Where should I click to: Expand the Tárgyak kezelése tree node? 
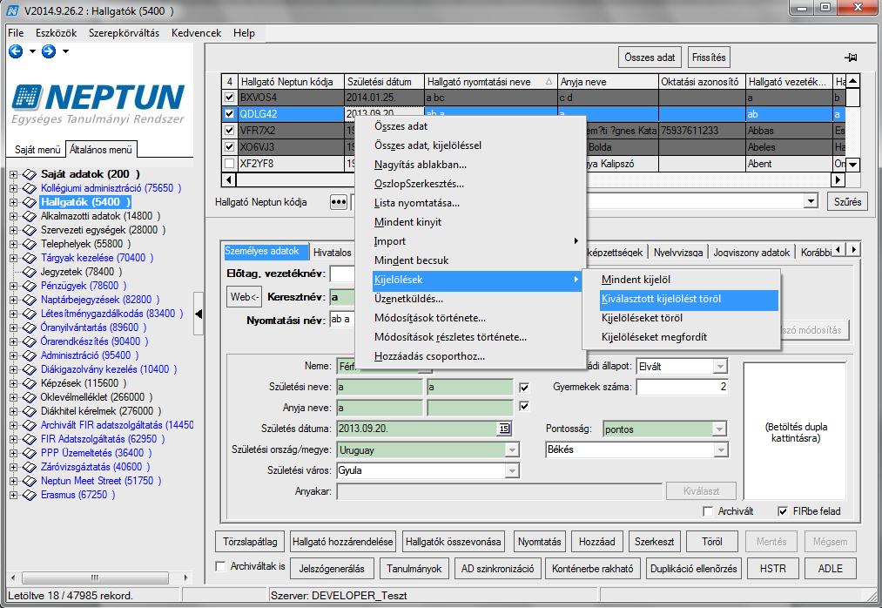(13, 259)
